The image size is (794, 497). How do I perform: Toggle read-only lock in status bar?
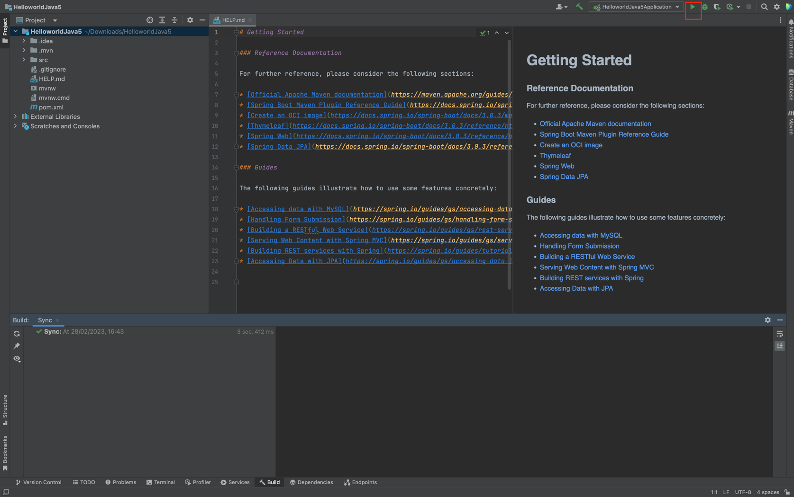tap(787, 492)
